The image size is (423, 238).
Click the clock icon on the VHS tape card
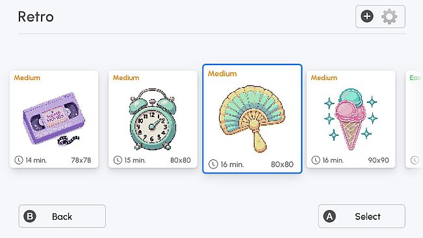pos(19,160)
